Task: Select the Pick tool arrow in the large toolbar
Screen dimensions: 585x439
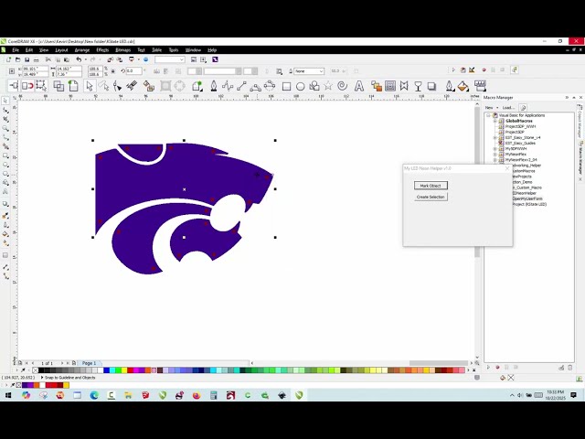Action: tap(89, 86)
